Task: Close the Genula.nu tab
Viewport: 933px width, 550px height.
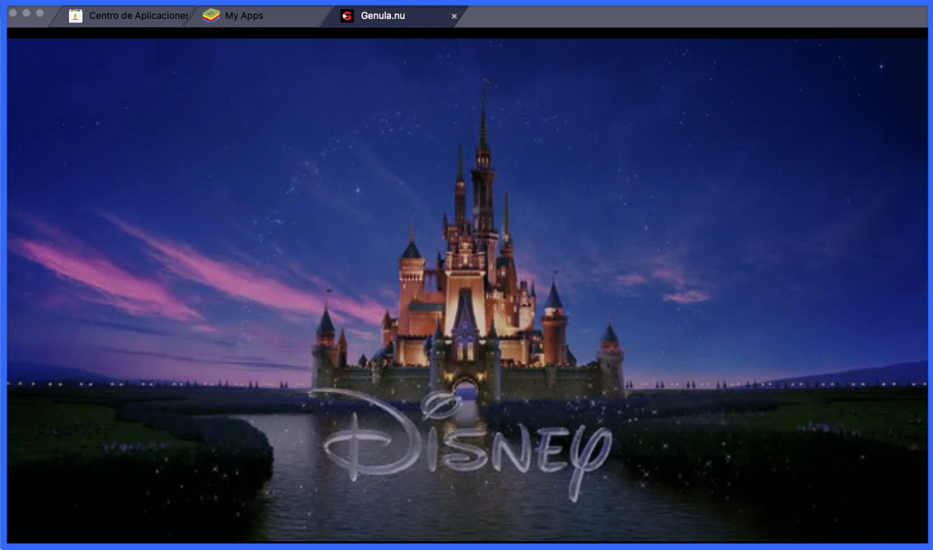Action: (x=454, y=16)
